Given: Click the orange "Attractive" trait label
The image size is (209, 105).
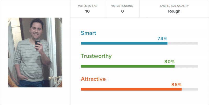Looking at the screenshot, I should point(93,79).
